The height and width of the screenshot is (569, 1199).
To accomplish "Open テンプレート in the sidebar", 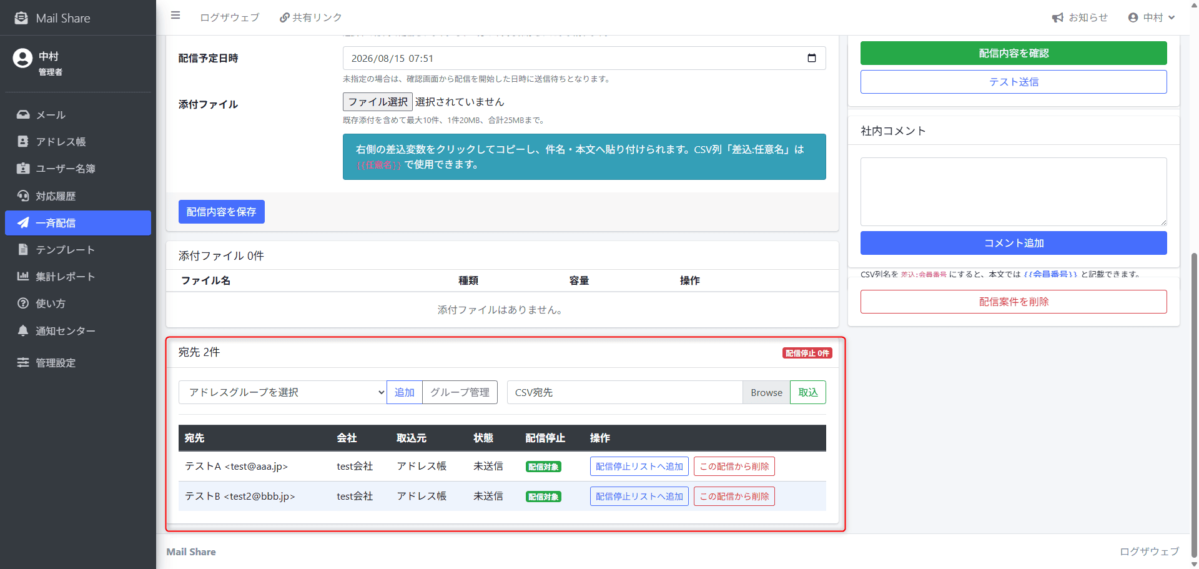I will pos(78,250).
